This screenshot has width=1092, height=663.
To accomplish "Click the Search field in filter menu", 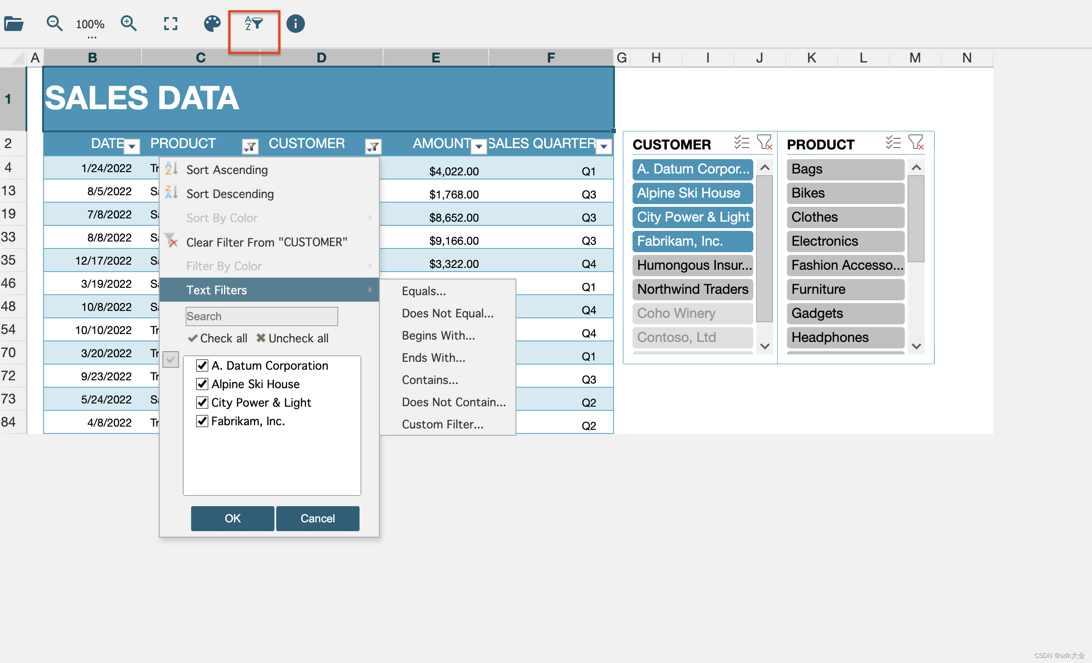I will click(x=261, y=316).
